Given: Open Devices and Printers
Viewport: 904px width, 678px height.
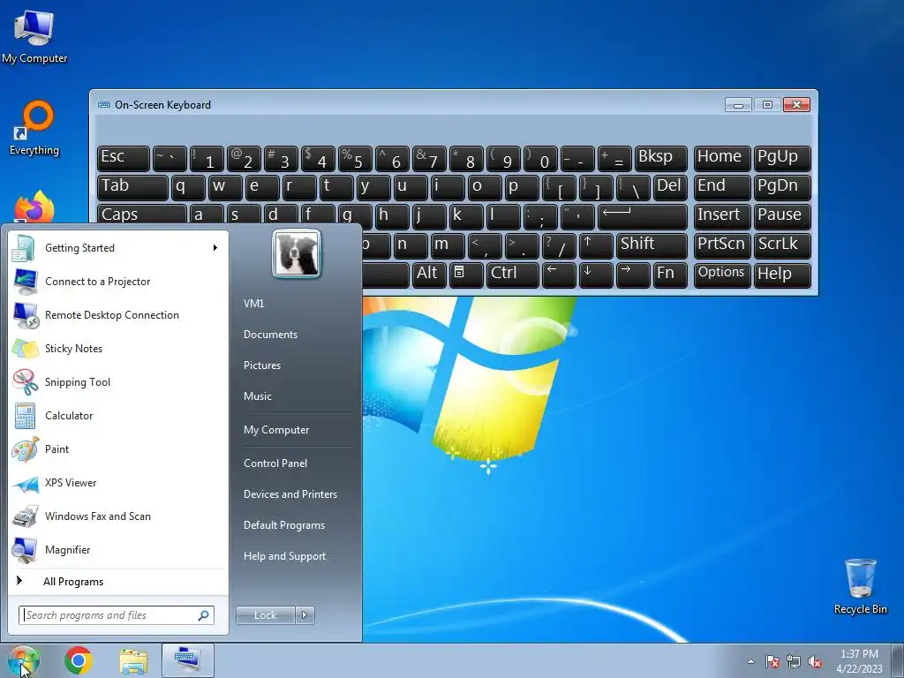Looking at the screenshot, I should (x=290, y=494).
